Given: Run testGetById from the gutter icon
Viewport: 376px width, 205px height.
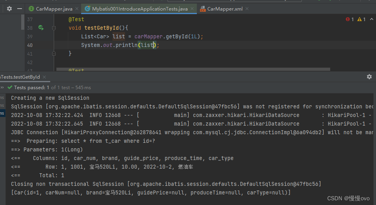Looking at the screenshot, I should coord(41,28).
